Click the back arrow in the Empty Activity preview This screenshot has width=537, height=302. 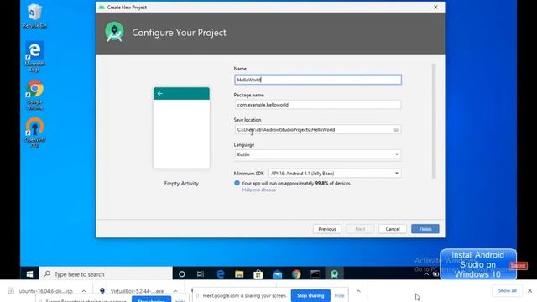[x=160, y=93]
